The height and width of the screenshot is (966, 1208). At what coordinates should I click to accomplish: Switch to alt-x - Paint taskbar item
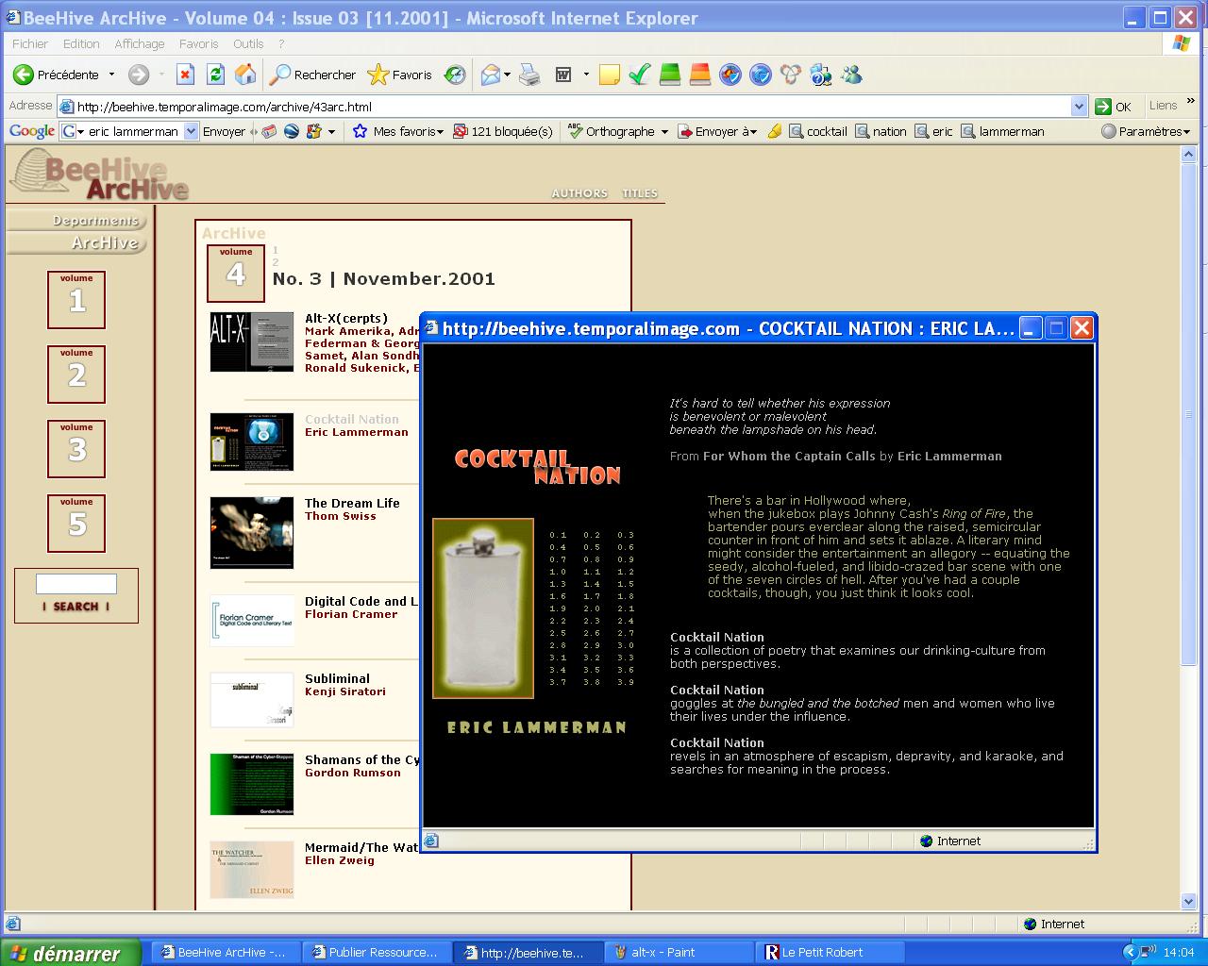point(678,952)
